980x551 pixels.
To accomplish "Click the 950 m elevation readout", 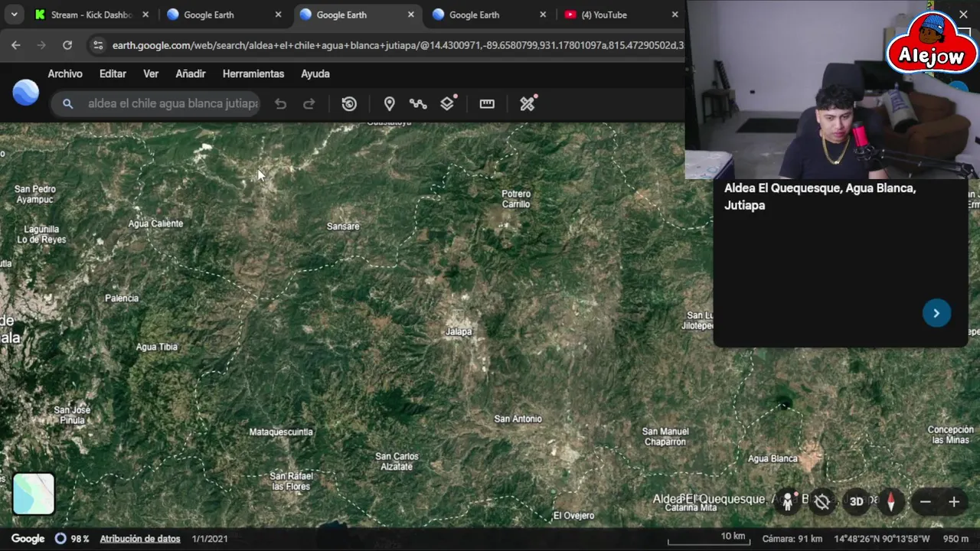I will 955,539.
